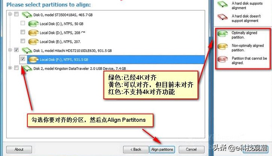The height and width of the screenshot is (156, 272).
Task: Collapse the Disk 0 tree node
Action: pos(10,14)
